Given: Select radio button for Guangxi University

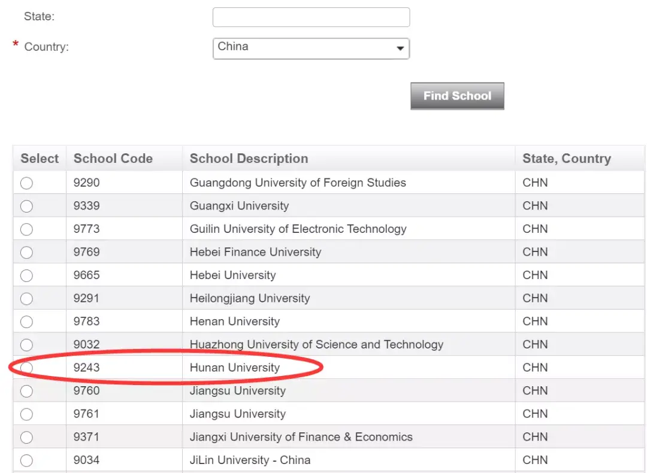Looking at the screenshot, I should coord(26,207).
